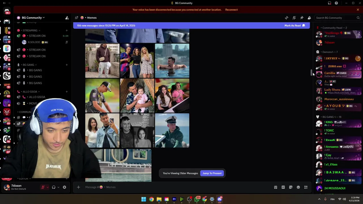Open the server icon with 311 badge
The height and width of the screenshot is (204, 363).
click(7, 149)
